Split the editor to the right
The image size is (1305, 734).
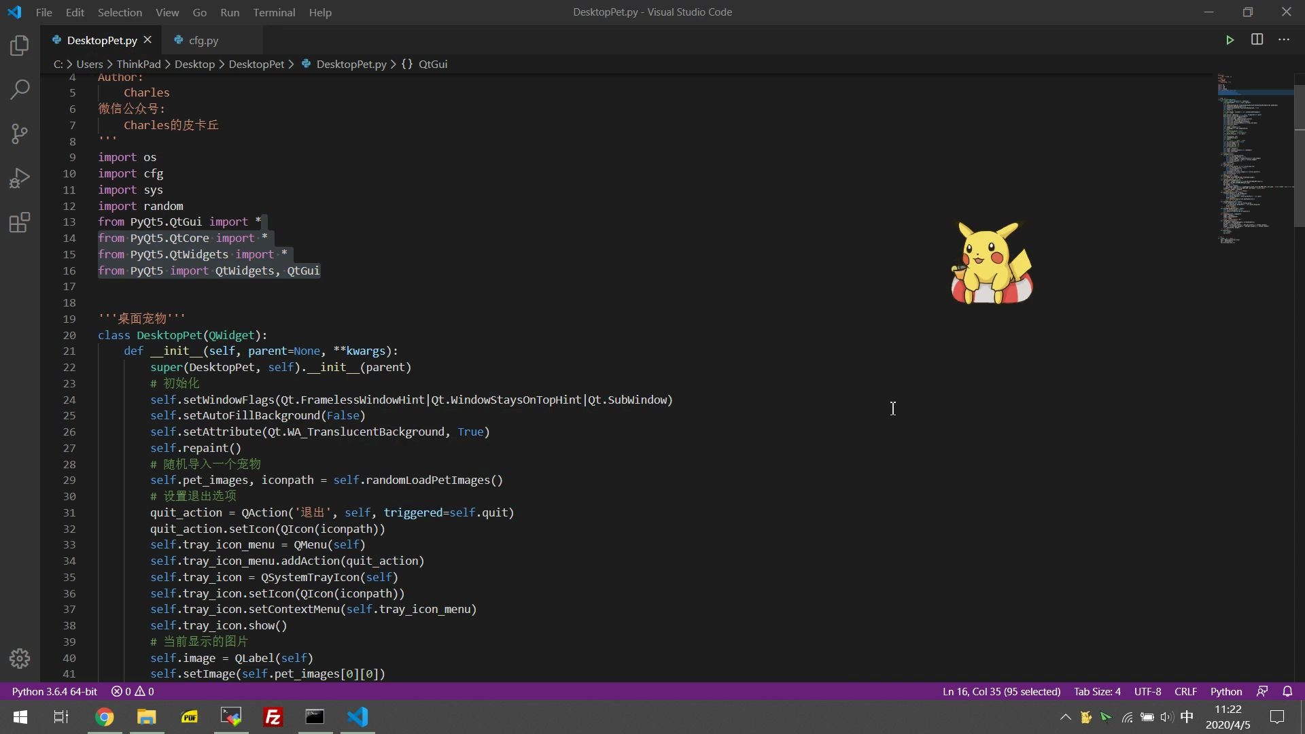click(x=1257, y=40)
